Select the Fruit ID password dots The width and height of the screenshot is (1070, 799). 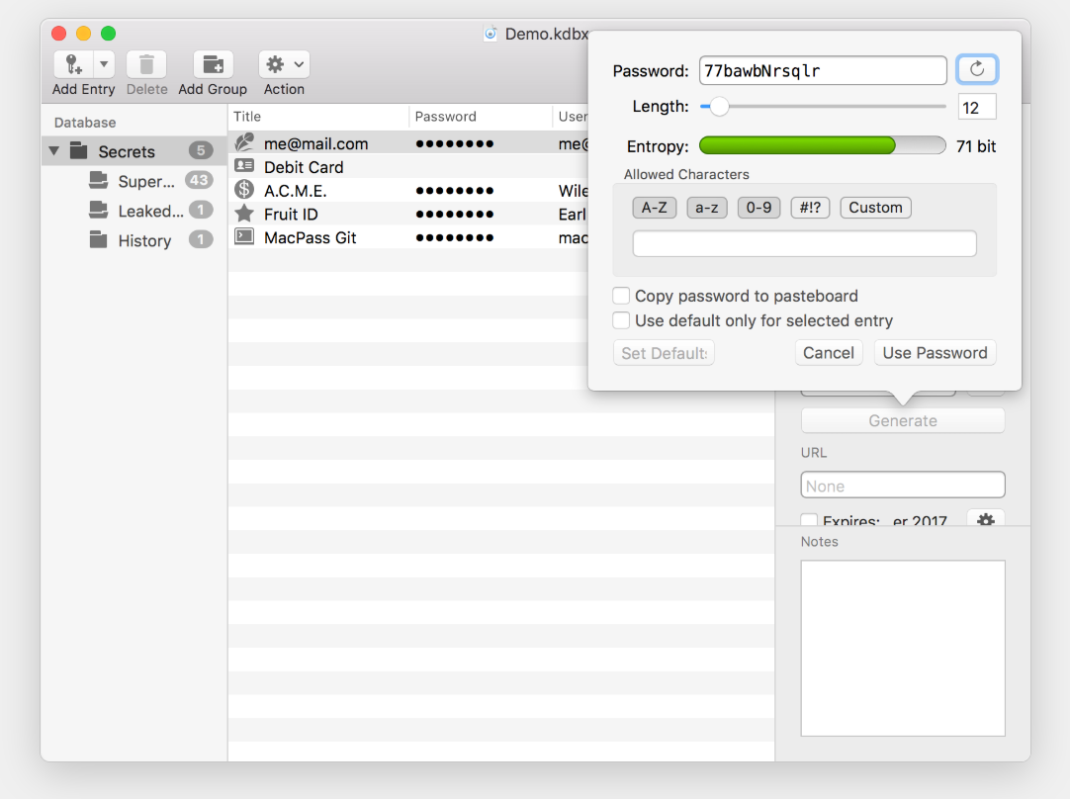point(455,215)
